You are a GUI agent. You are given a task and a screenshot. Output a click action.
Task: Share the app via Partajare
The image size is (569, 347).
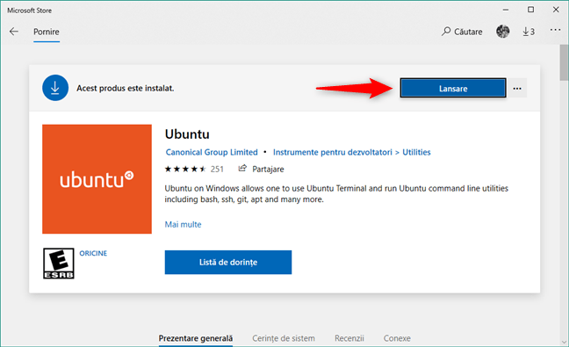coord(261,170)
